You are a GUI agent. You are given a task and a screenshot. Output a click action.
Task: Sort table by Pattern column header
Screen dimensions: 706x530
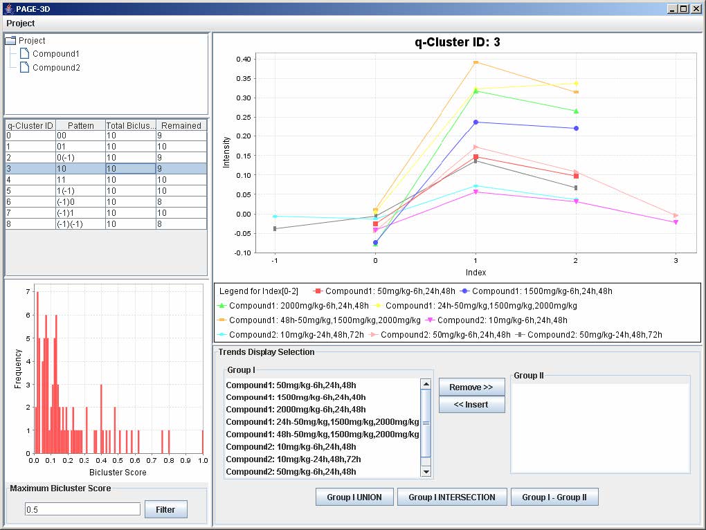click(80, 126)
